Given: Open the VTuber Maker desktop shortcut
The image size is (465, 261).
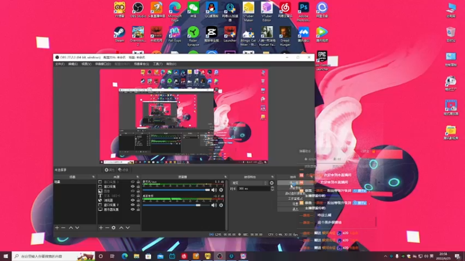Looking at the screenshot, I should [x=249, y=12].
